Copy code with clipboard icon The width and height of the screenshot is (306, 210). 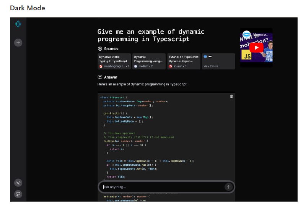231,96
